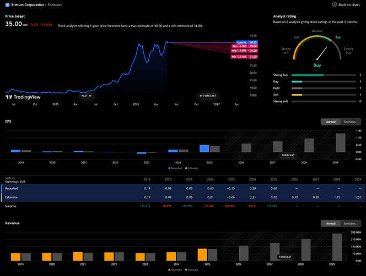
Task: Select the Reported row in EPS table
Action: click(x=183, y=189)
